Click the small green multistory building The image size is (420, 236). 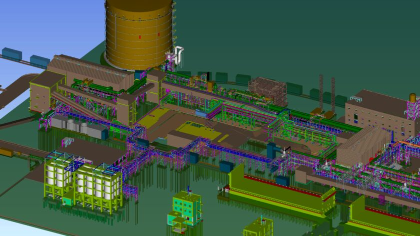point(186,206)
